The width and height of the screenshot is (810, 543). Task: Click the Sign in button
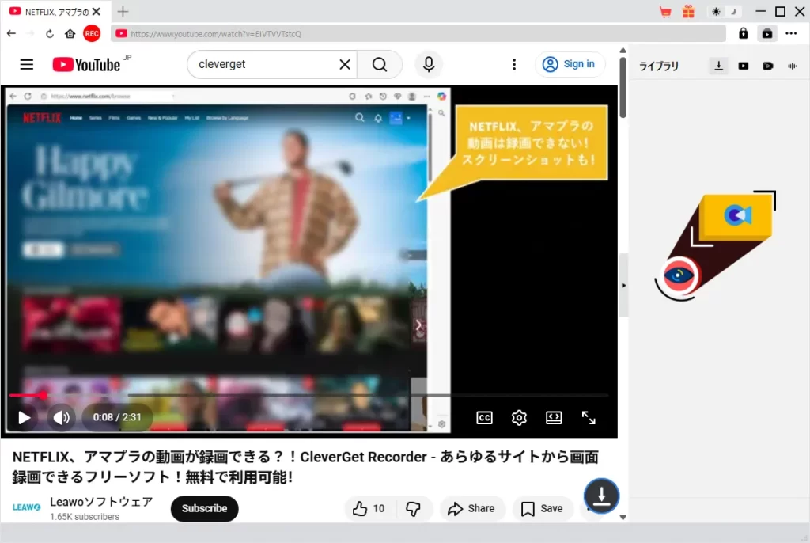point(570,64)
